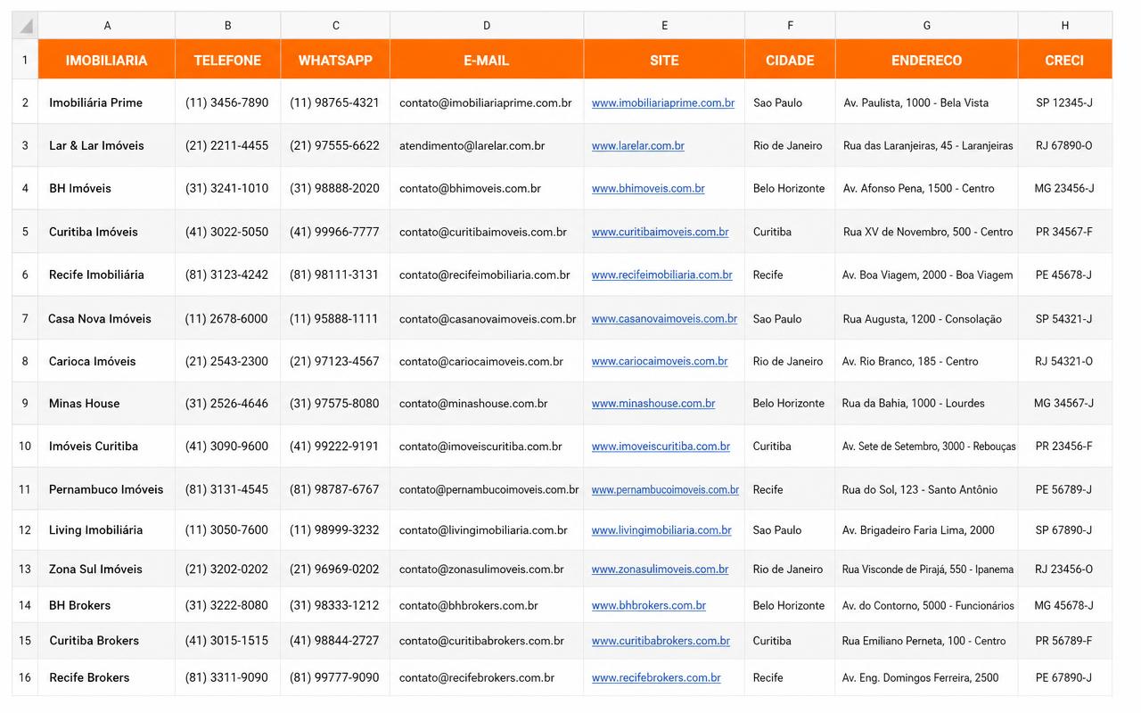The image size is (1141, 713).
Task: Open www.recifeimobiliaria.com.br link
Action: pos(662,275)
